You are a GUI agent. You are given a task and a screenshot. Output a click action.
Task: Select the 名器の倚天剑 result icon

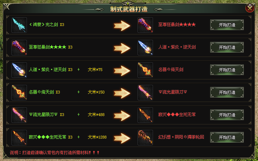coord(145,70)
